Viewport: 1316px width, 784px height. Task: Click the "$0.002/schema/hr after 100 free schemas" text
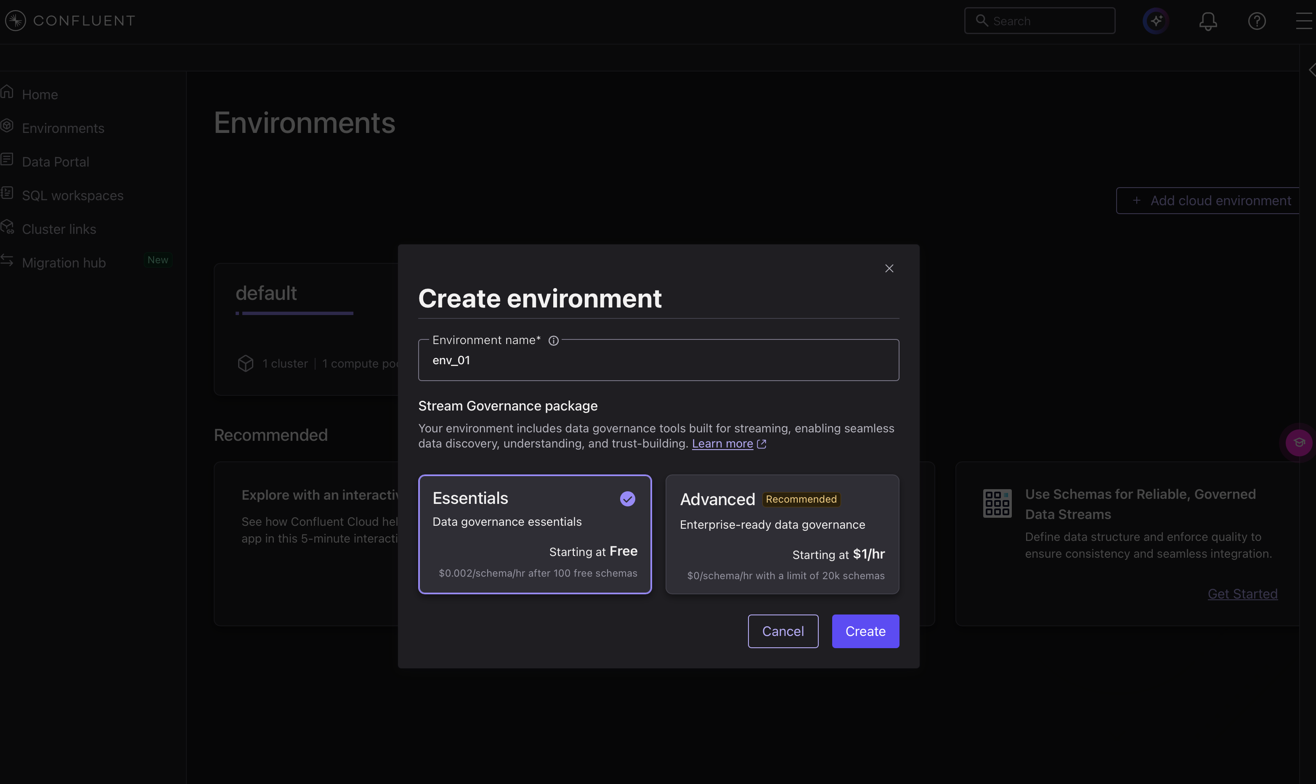(x=538, y=573)
